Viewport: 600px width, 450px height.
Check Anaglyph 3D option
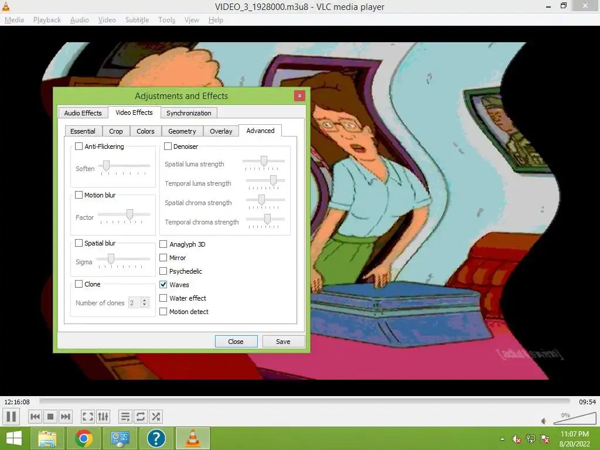tap(163, 244)
